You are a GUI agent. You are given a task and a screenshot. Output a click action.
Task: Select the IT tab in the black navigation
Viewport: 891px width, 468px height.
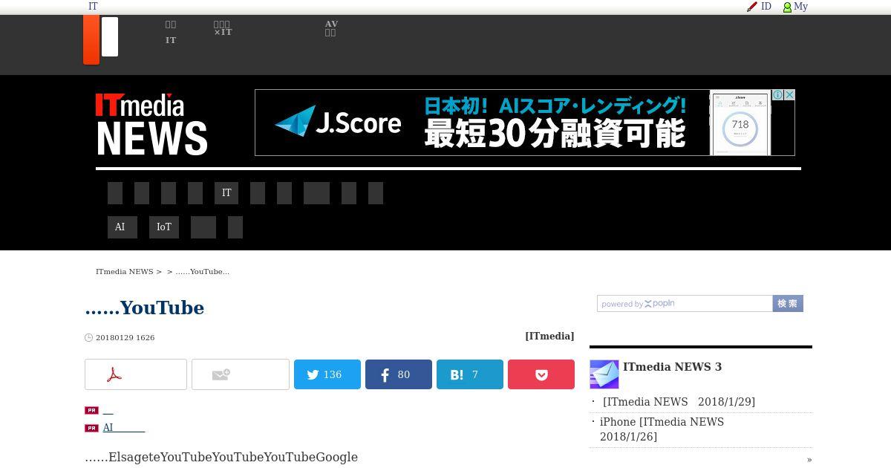pyautogui.click(x=226, y=193)
